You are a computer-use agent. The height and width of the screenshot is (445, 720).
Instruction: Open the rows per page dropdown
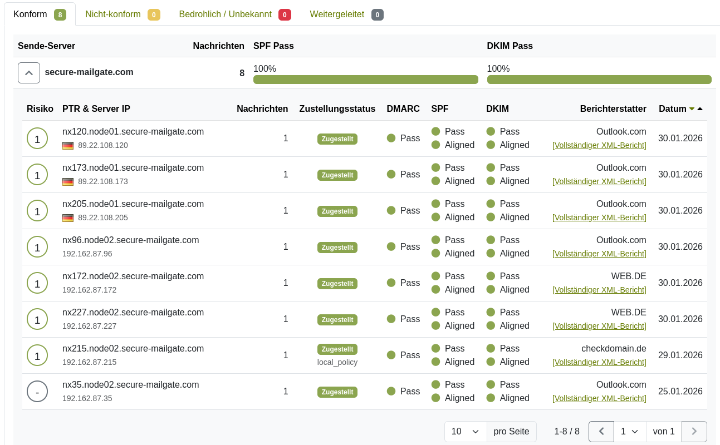pos(466,432)
